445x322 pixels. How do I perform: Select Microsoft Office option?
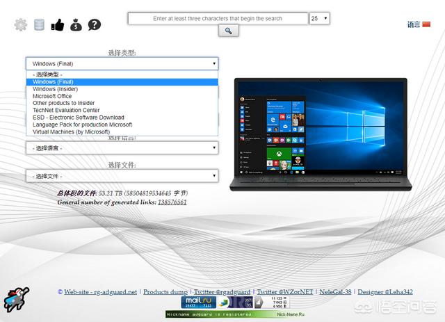point(122,96)
